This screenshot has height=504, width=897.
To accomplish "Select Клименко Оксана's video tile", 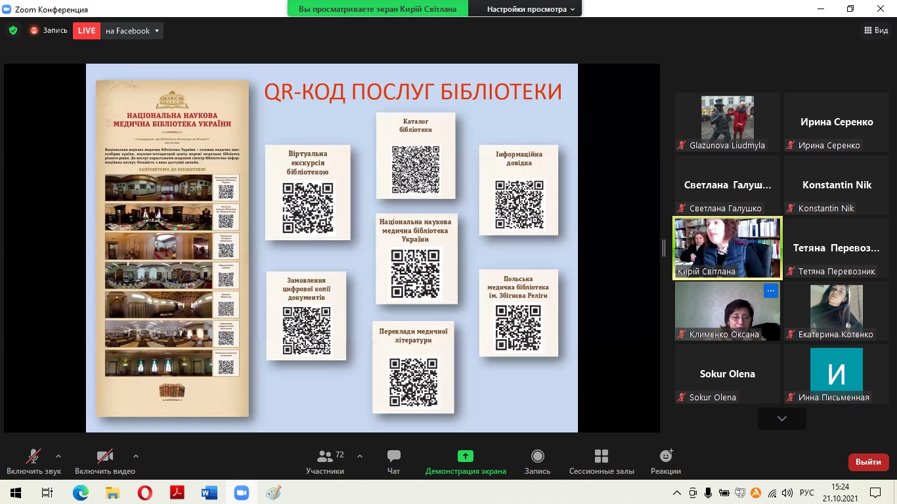I will point(728,311).
